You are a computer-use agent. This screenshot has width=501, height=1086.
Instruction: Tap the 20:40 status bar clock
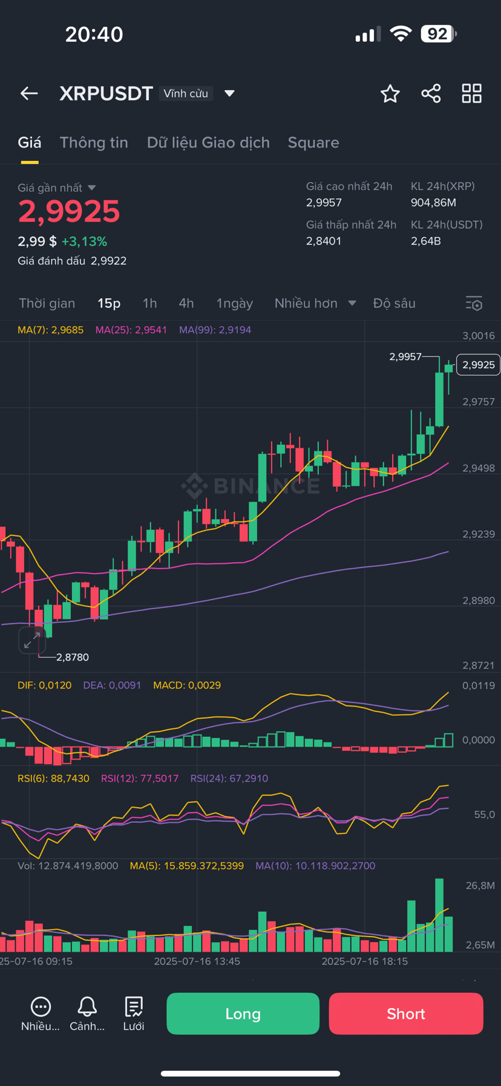point(94,34)
